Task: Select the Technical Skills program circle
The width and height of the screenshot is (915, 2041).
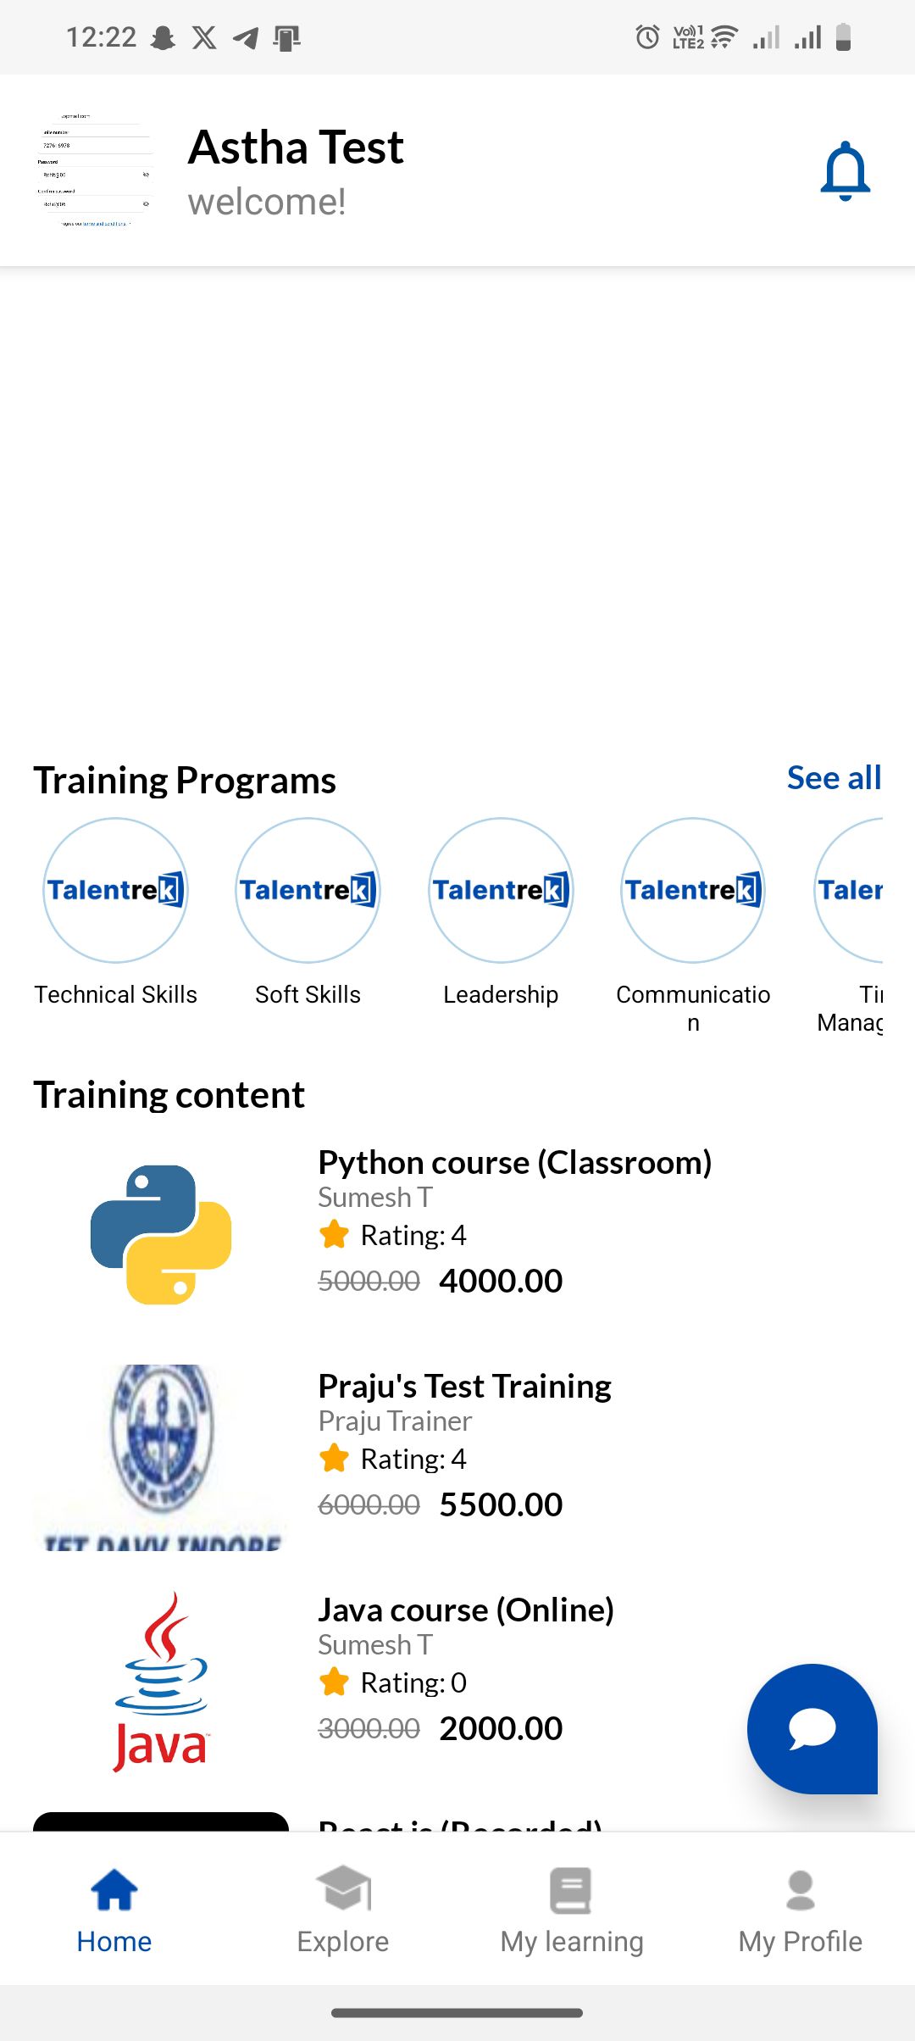Action: click(x=115, y=892)
